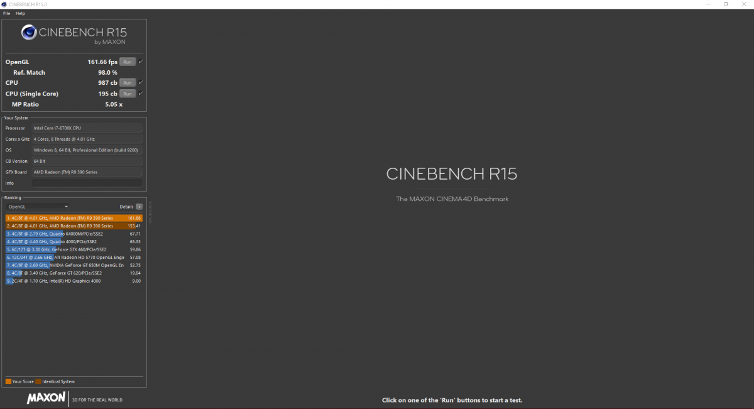
Task: Click the Cinebench title bar app icon
Action: pyautogui.click(x=4, y=4)
